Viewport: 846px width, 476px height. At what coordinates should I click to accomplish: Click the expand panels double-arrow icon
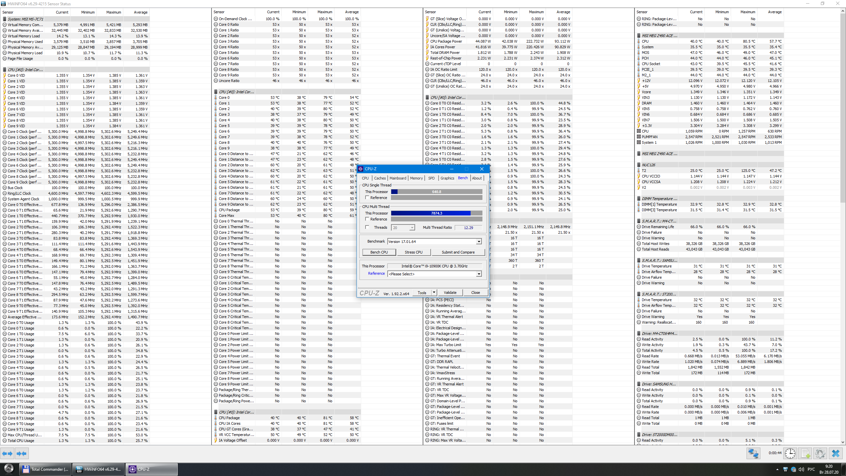(7, 454)
